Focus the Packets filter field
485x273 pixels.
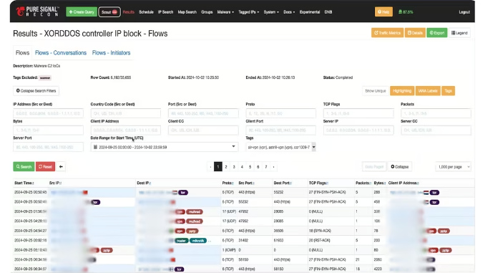(436, 113)
